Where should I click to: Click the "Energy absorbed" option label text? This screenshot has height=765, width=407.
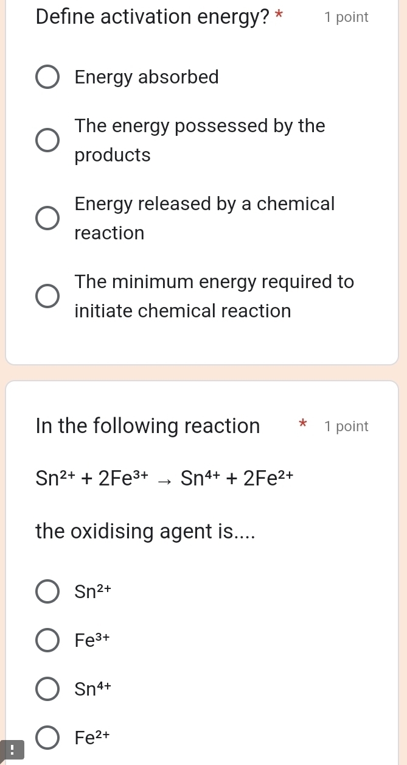[146, 77]
